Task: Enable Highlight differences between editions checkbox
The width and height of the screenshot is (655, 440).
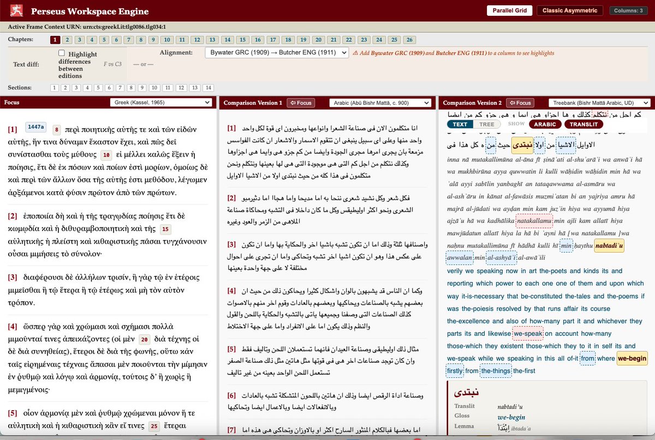Action: (x=62, y=53)
